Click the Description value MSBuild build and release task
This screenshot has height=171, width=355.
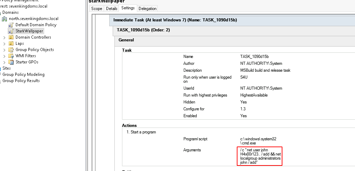coord(265,70)
